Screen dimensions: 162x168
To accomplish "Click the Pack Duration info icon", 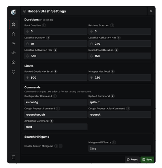I will tap(44, 25).
